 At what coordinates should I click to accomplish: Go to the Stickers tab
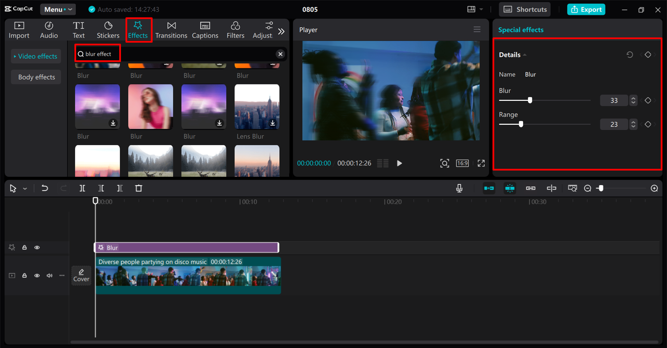[108, 30]
